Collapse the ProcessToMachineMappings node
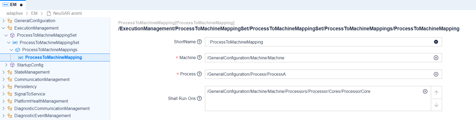Viewport: 476px width, 120px height. click(x=11, y=50)
